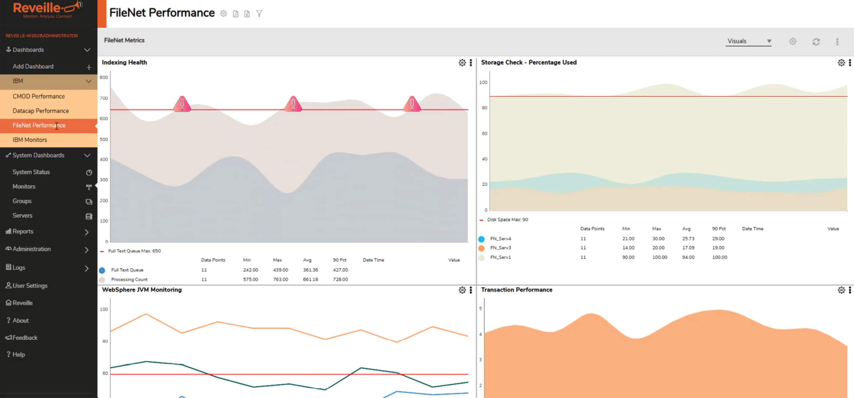Click Transaction Performance settings gear icon
854x398 pixels.
[841, 290]
